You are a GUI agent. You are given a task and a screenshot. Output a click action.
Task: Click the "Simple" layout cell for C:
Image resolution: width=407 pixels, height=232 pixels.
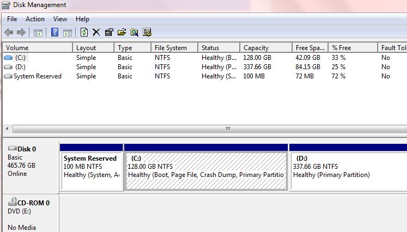point(86,58)
